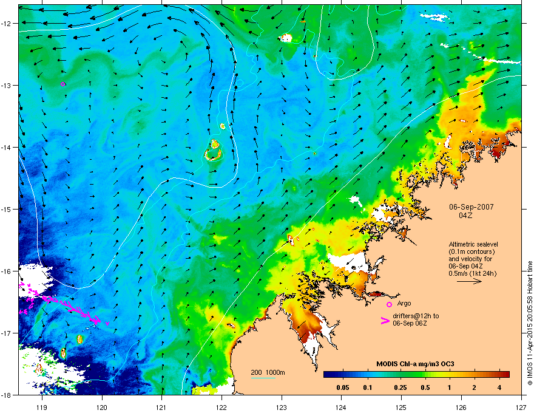Click the longitude axis label 127
The width and height of the screenshot is (534, 413).
click(x=521, y=407)
